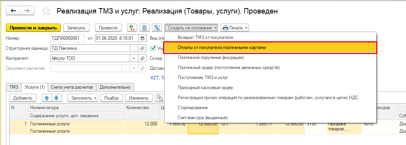The height and width of the screenshot is (145, 406).
Task: Expand the Печать dropdown
Action: [x=235, y=27]
